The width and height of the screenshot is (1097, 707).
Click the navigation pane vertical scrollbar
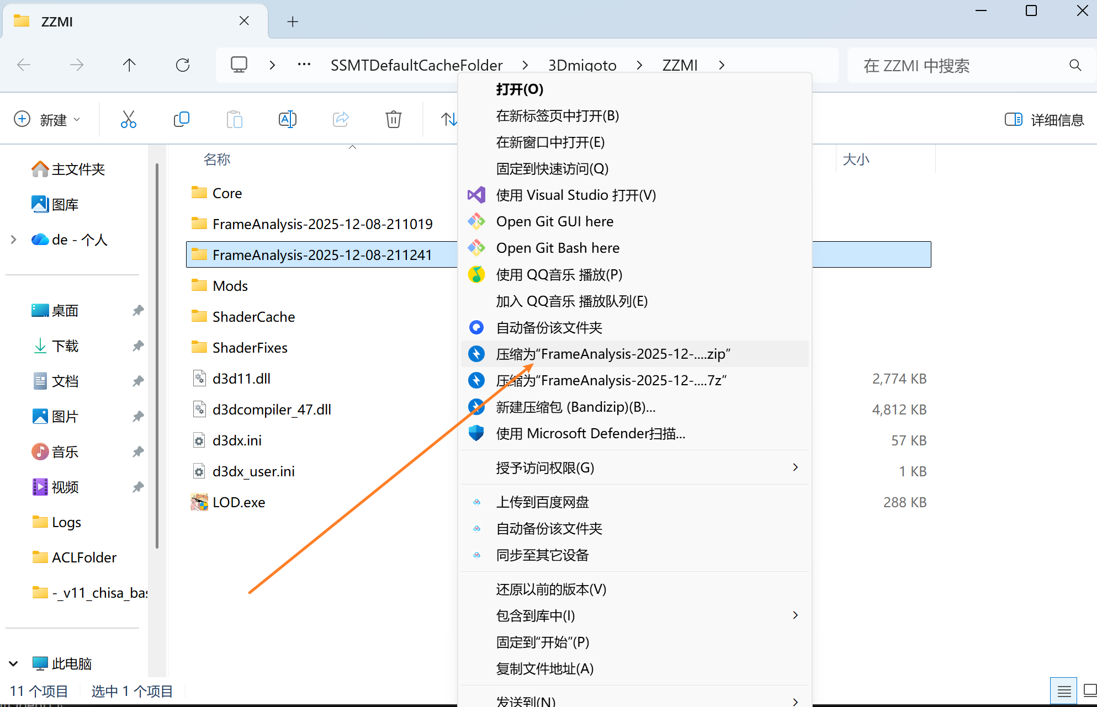pyautogui.click(x=157, y=353)
